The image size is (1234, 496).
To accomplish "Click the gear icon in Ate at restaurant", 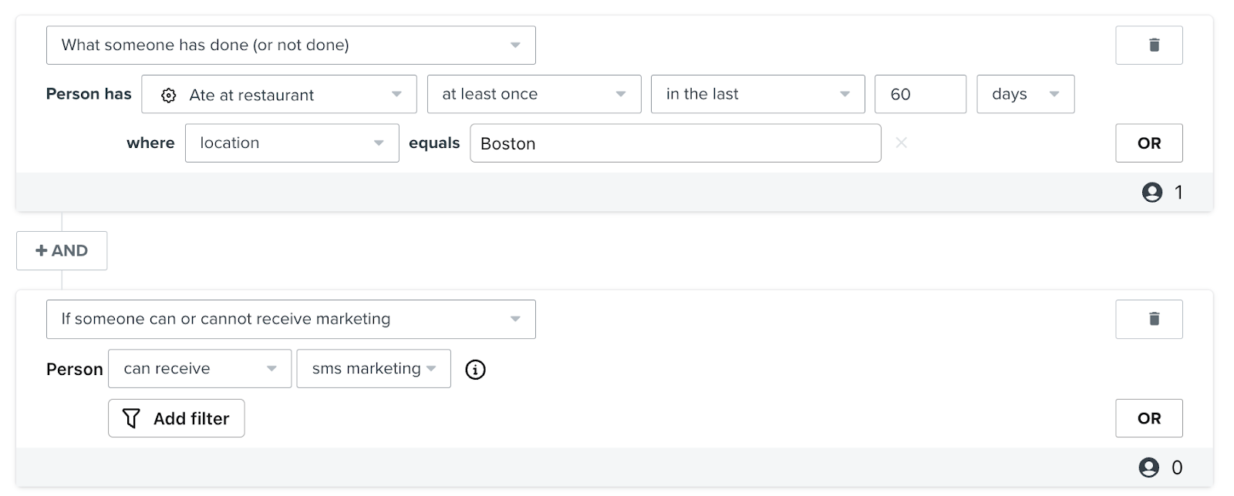I will pos(168,96).
